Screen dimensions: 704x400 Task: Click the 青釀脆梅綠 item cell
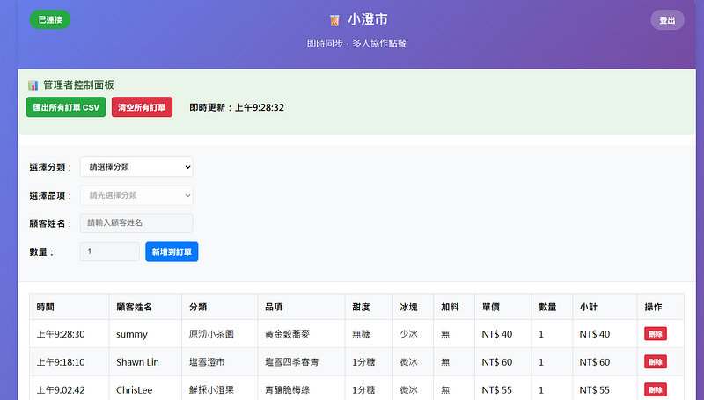(x=301, y=389)
